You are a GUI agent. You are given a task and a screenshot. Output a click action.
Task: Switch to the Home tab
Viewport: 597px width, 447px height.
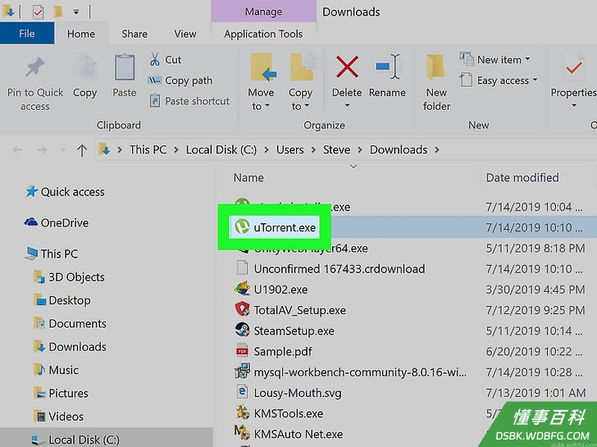click(81, 34)
